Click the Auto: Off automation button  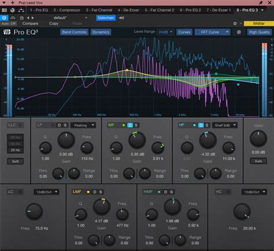[9, 24]
